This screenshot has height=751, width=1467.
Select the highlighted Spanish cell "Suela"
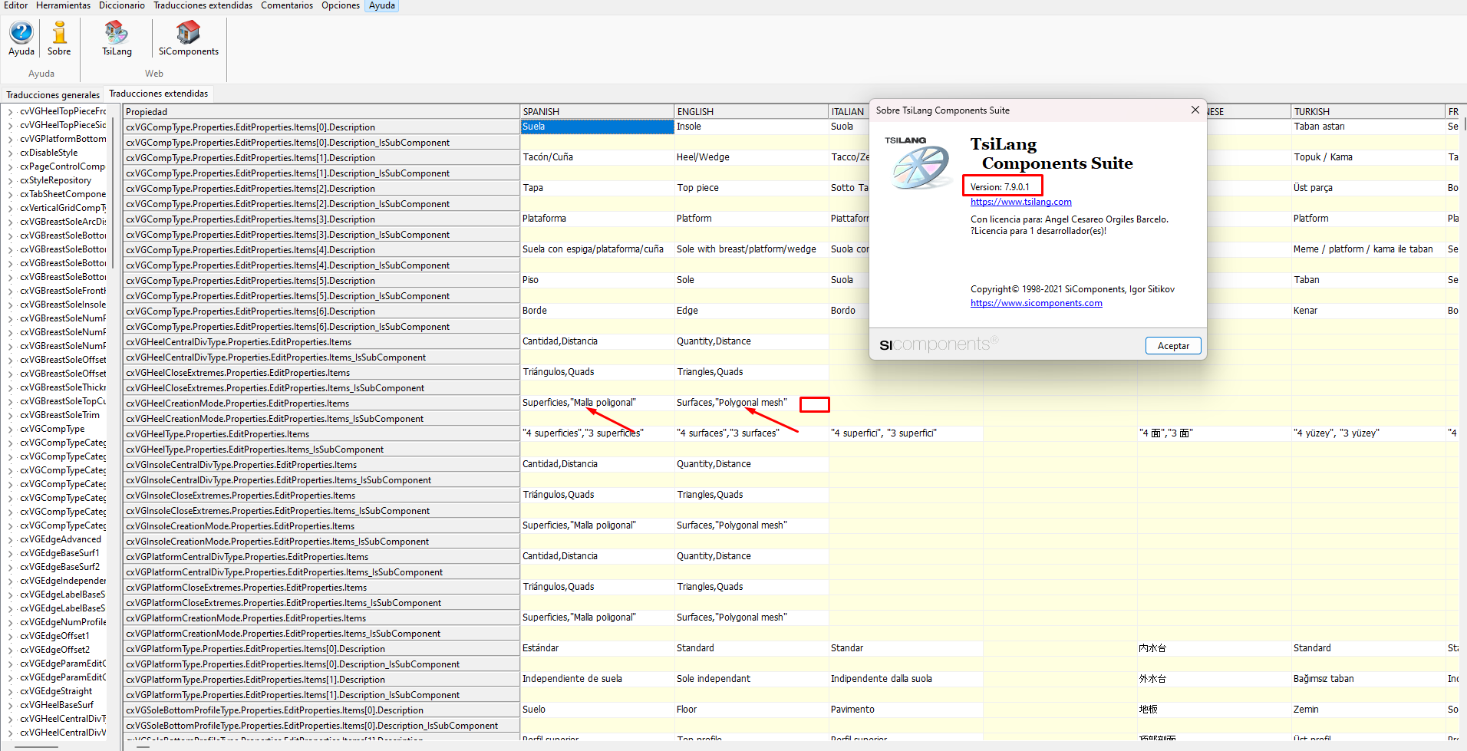[x=597, y=127]
